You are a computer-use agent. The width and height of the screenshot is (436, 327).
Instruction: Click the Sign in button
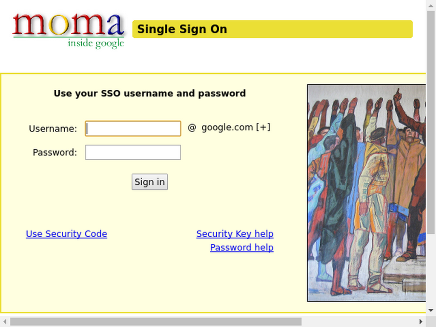pyautogui.click(x=149, y=182)
